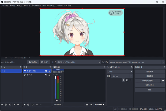The width and height of the screenshot is (166, 111).
Task: Increase transition duration stepper up
Action: tap(131, 75)
